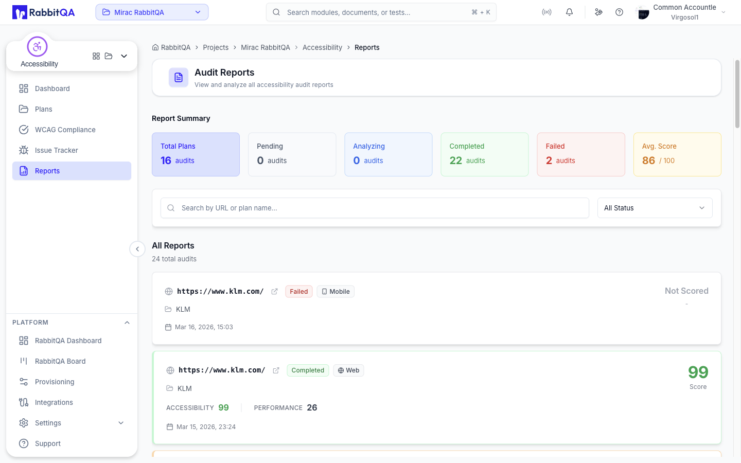The width and height of the screenshot is (741, 463).
Task: Click the Dashboard sidebar icon
Action: click(x=24, y=88)
